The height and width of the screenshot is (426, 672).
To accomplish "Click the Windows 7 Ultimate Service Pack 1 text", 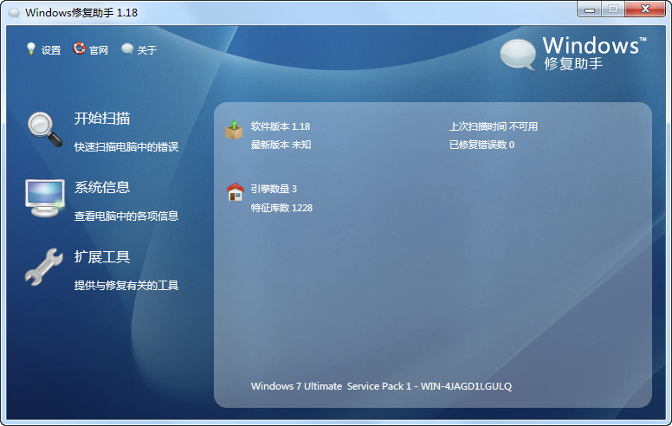I will (x=381, y=386).
